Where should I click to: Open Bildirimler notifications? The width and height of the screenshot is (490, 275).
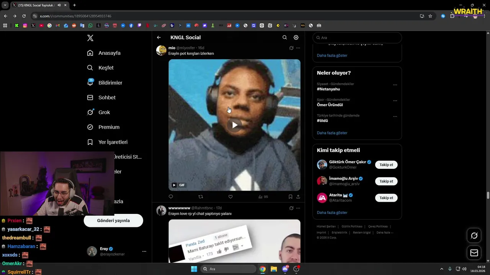pos(105,82)
